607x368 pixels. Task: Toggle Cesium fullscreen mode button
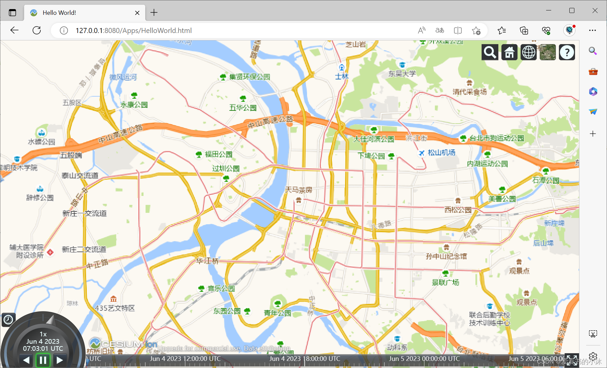point(572,360)
